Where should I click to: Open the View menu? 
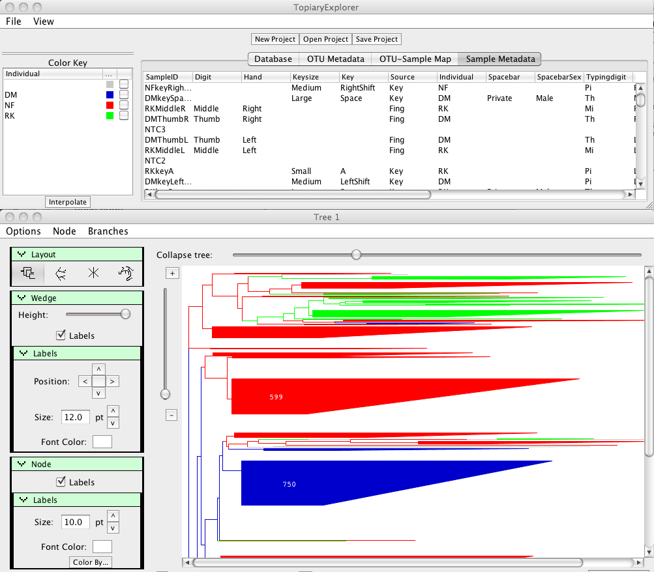(x=44, y=21)
